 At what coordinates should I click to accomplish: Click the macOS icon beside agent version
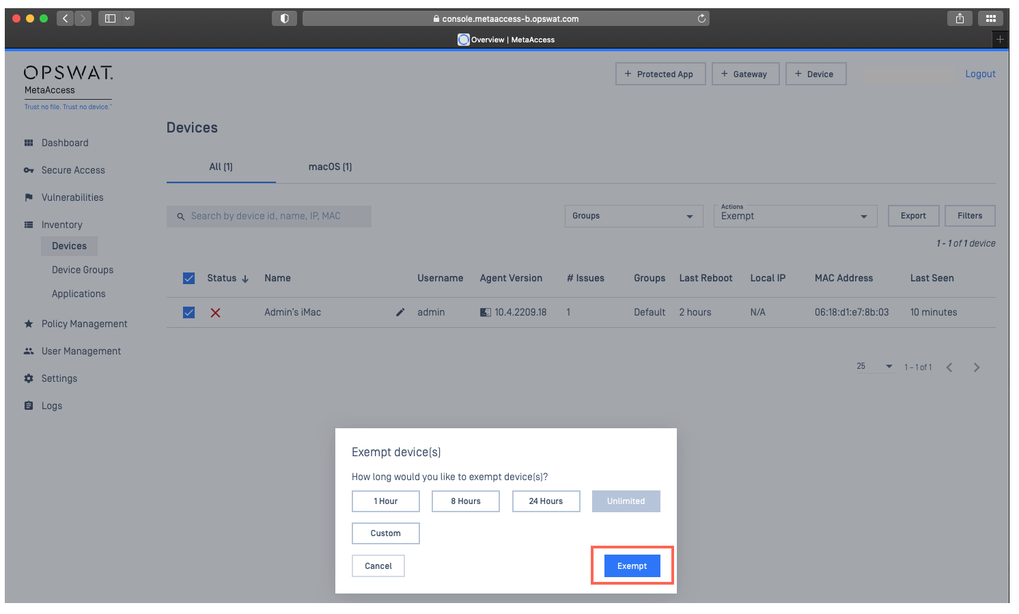pyautogui.click(x=486, y=312)
